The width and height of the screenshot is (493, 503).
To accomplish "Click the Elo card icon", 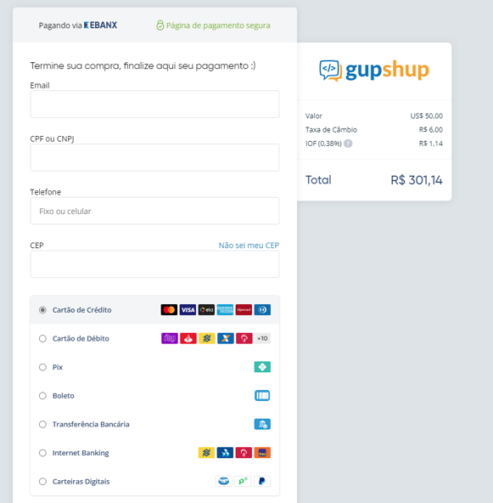I will [x=206, y=310].
